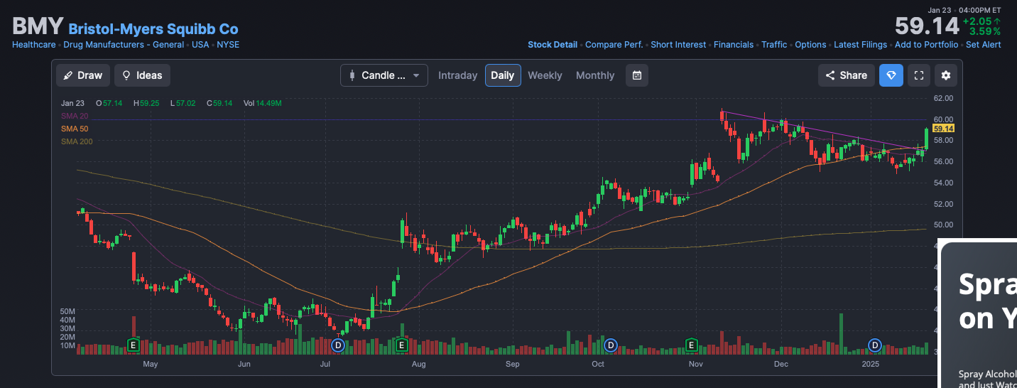The width and height of the screenshot is (1017, 388).
Task: Toggle fullscreen chart view
Action: (x=919, y=75)
